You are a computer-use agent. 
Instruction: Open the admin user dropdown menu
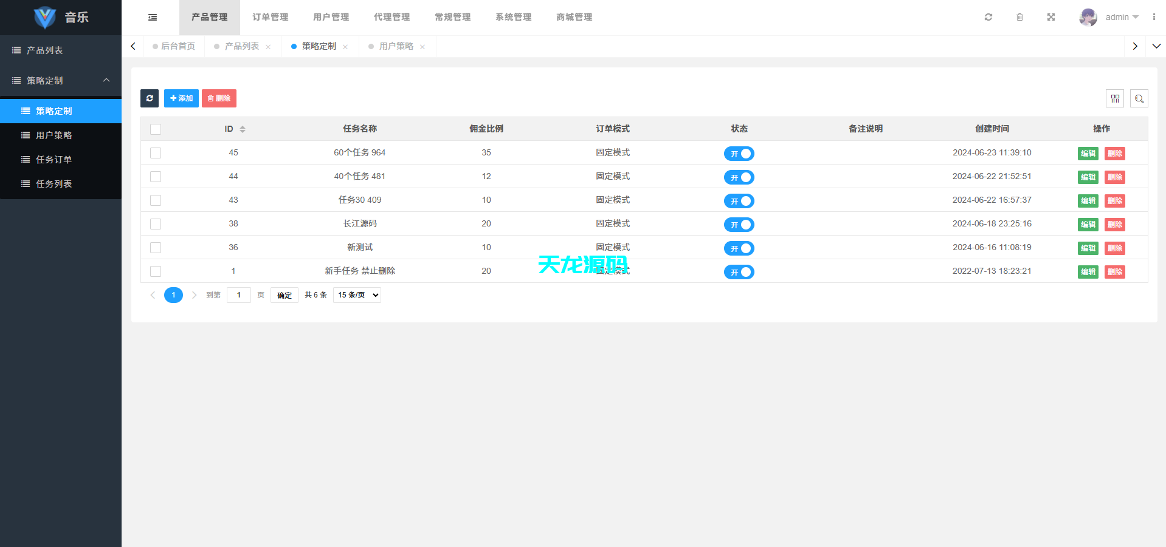point(1117,17)
